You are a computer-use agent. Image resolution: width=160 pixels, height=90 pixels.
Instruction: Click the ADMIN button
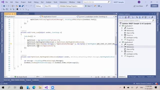154,6
